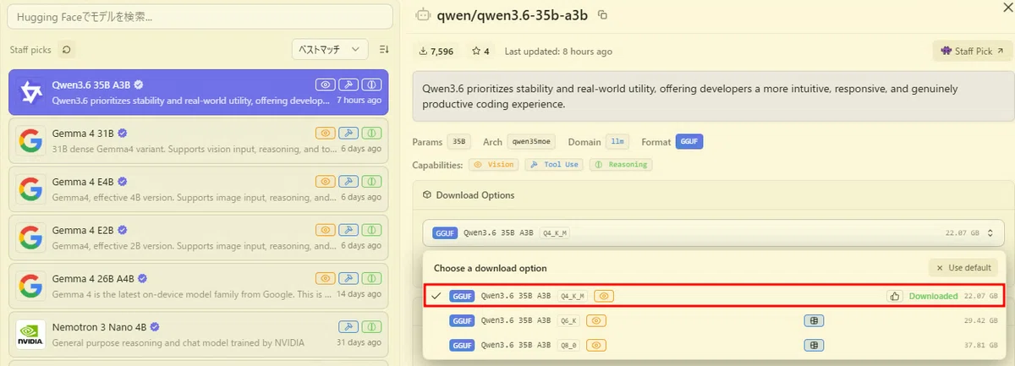The width and height of the screenshot is (1015, 366).
Task: Click the tool-use hammer badge on Qwen3.6 35B A3B
Action: click(x=348, y=85)
